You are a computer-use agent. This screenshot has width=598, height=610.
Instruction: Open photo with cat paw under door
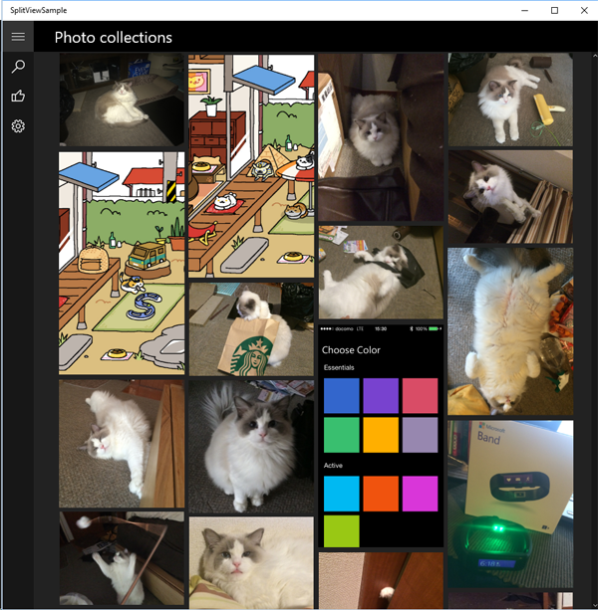(x=381, y=580)
